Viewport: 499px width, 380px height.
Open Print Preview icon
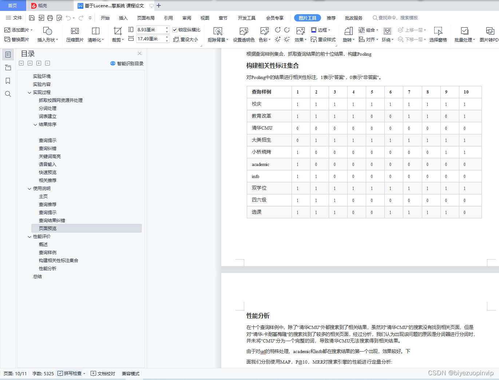pos(59,18)
